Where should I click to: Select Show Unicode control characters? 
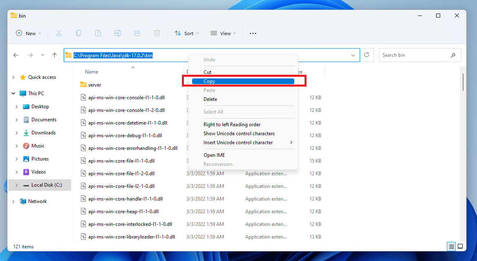tap(243, 134)
